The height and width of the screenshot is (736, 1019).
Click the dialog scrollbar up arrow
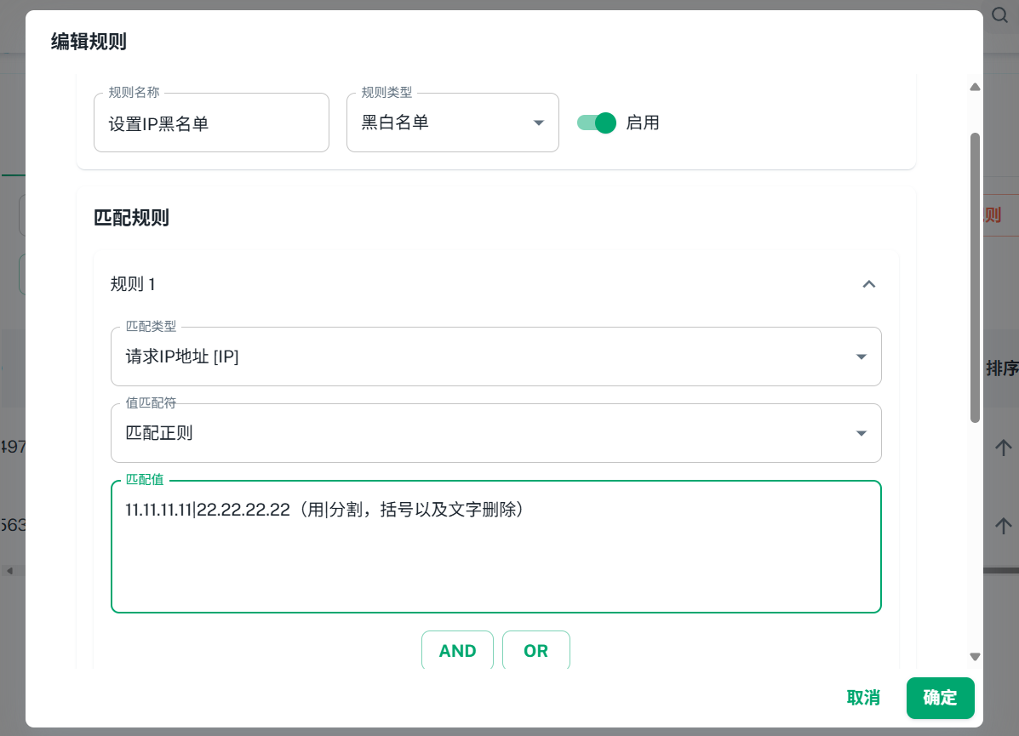click(x=976, y=86)
